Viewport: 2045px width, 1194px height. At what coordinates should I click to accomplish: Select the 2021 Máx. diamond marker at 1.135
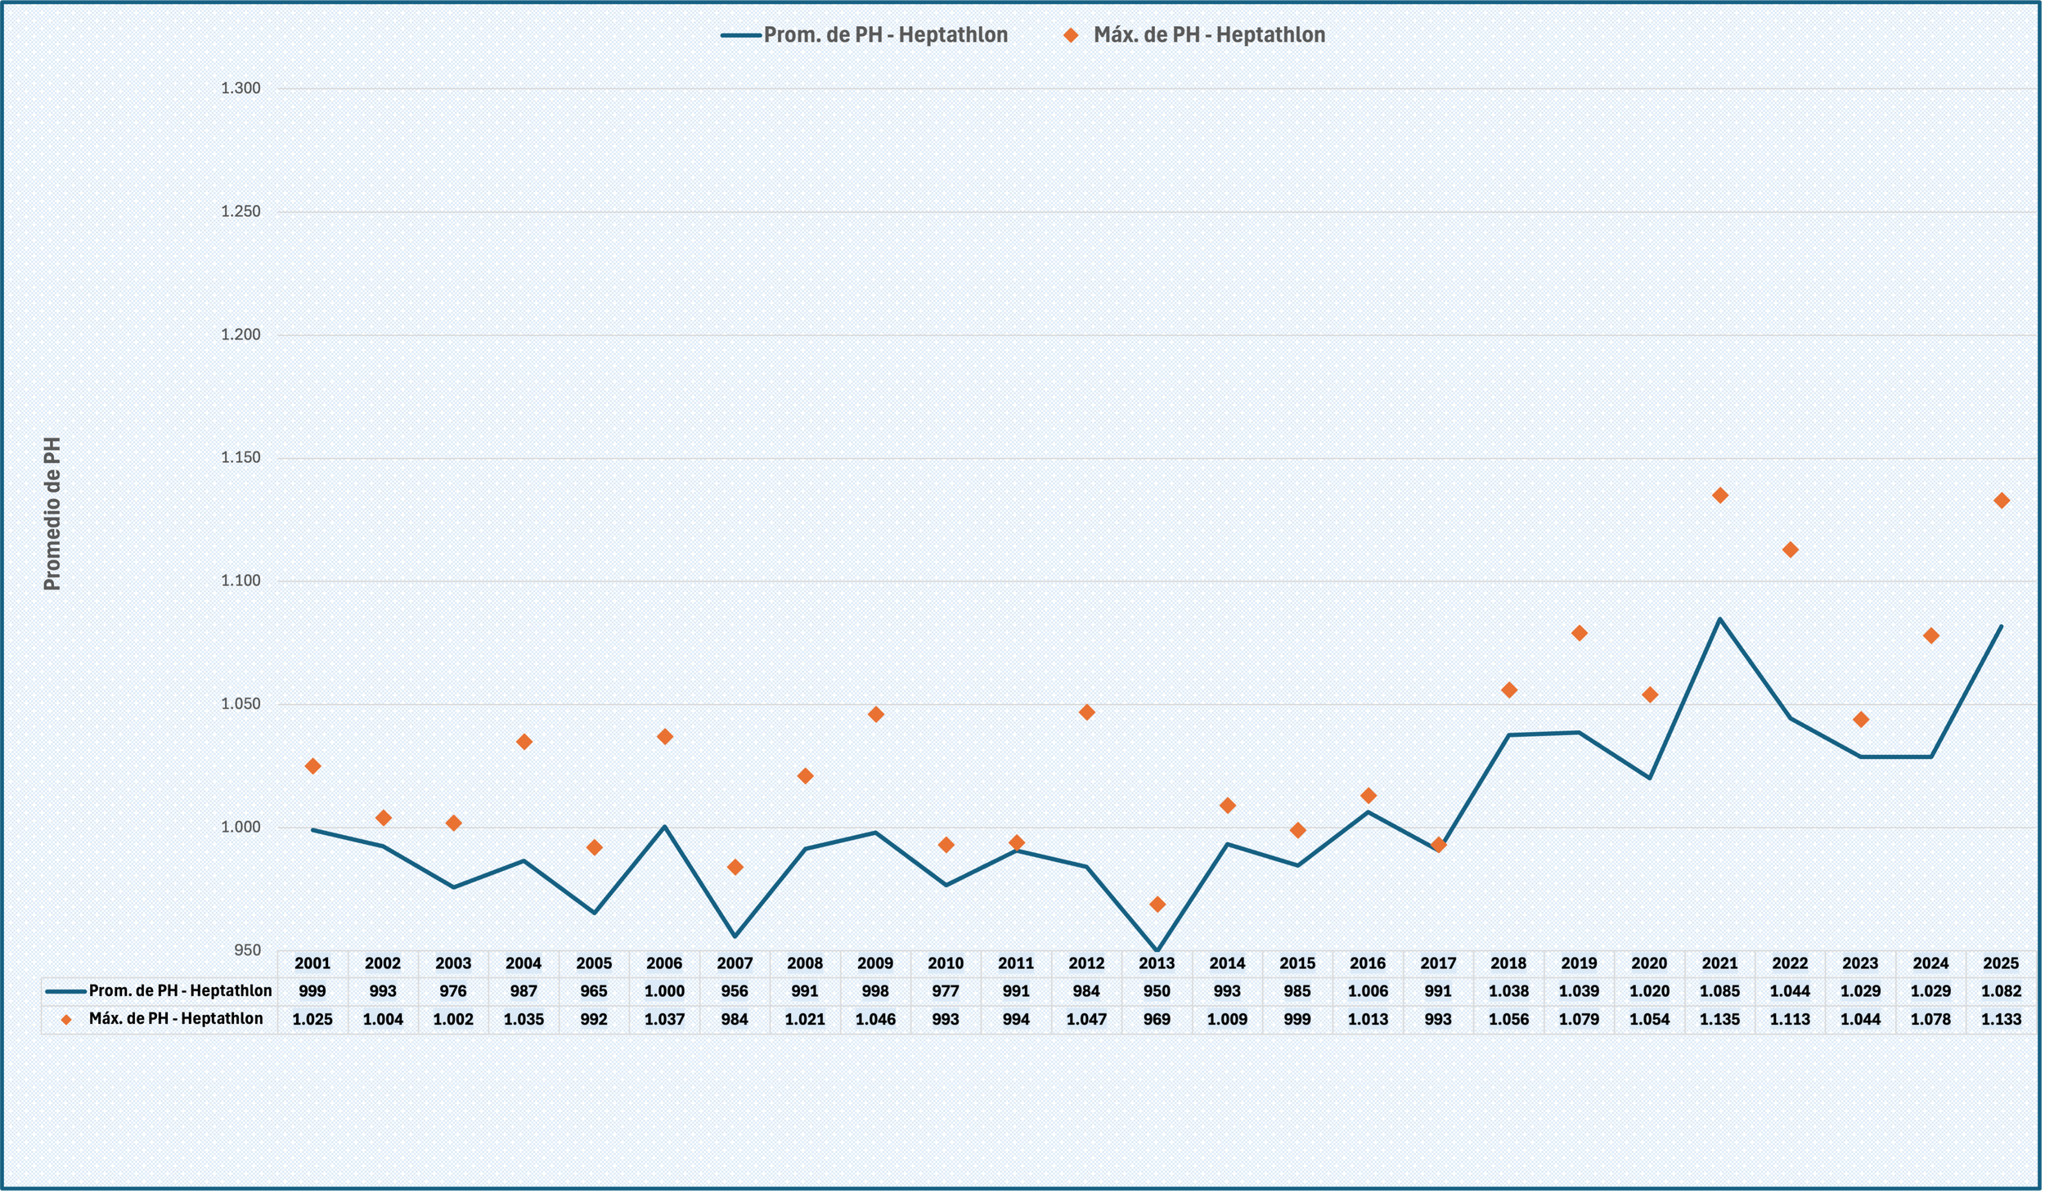click(x=1719, y=496)
